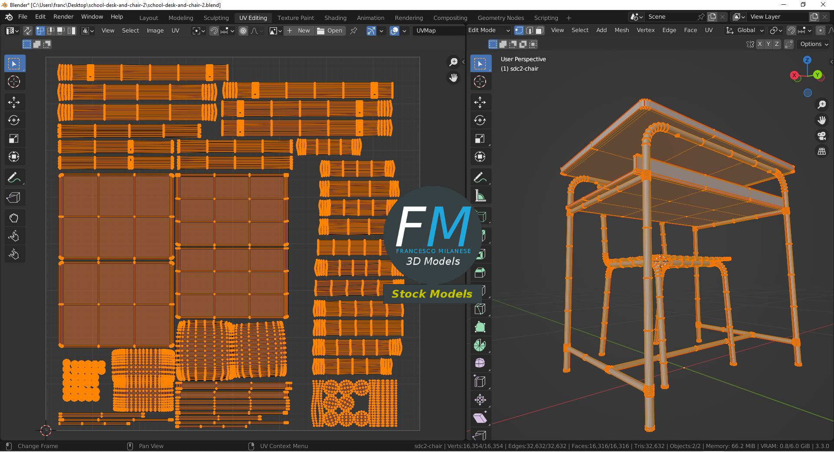Activate the Scale tool in 3D viewport

[x=480, y=139]
